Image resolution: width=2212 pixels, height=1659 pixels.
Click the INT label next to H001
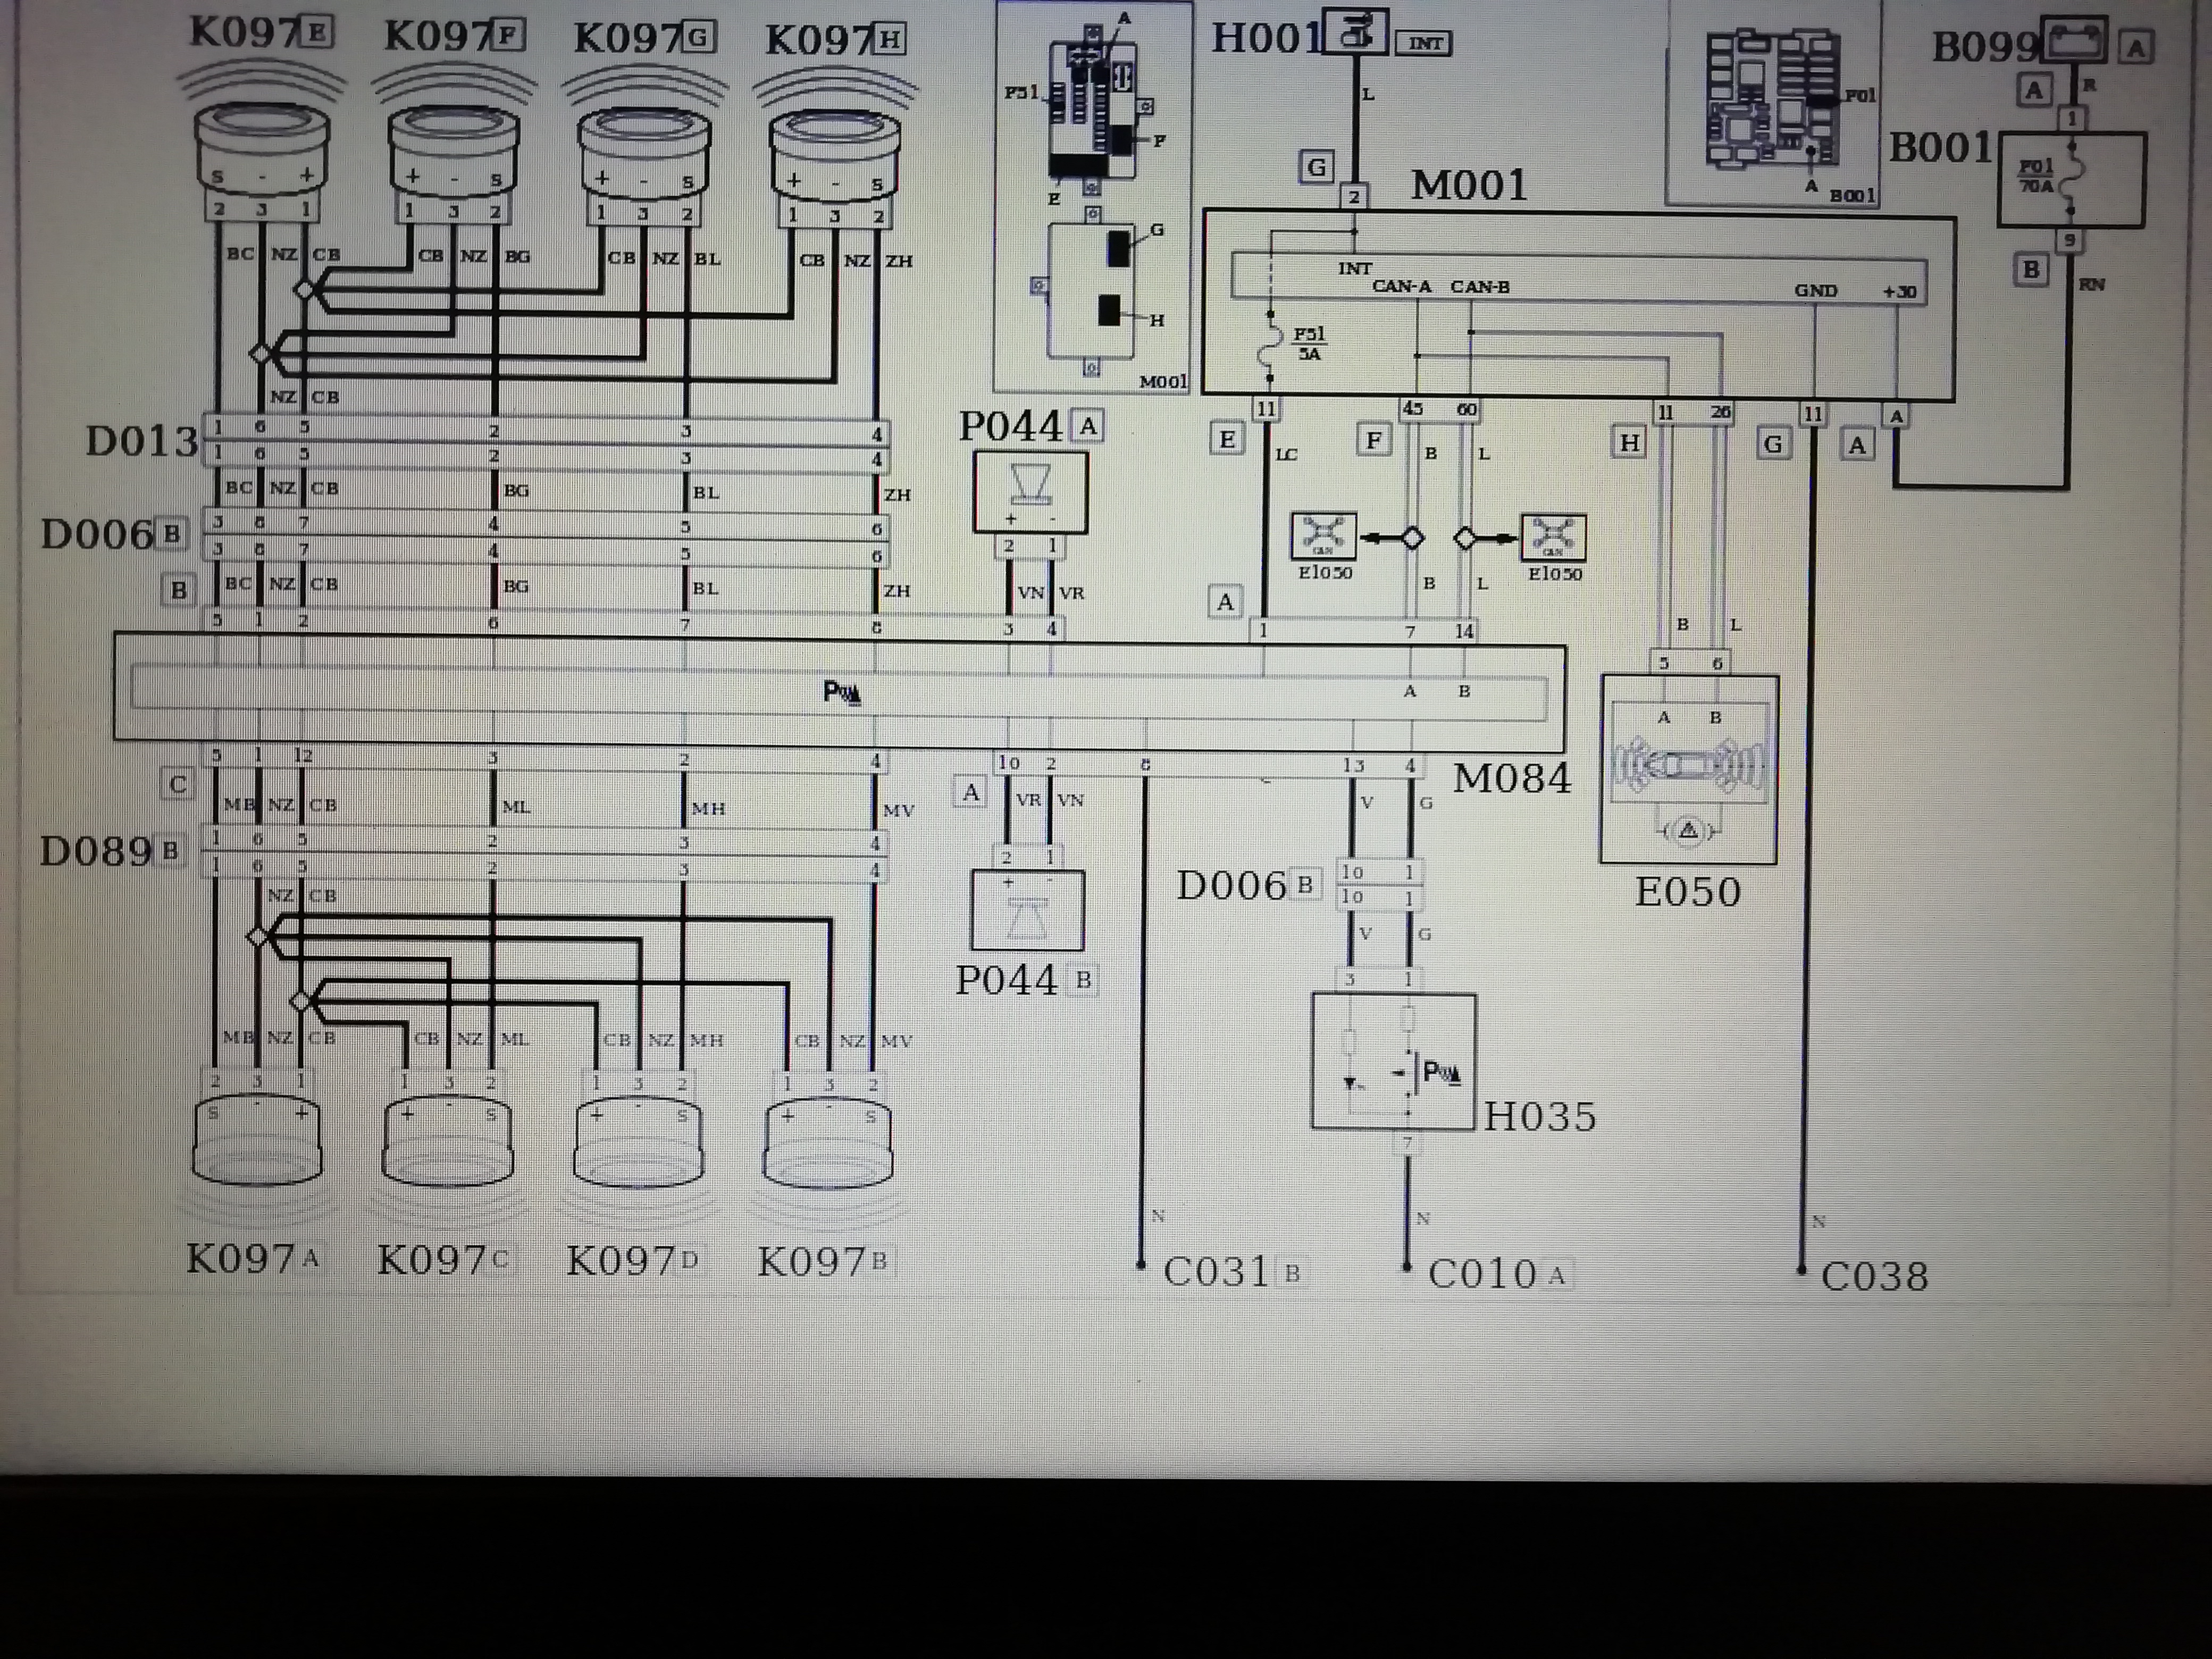1424,43
